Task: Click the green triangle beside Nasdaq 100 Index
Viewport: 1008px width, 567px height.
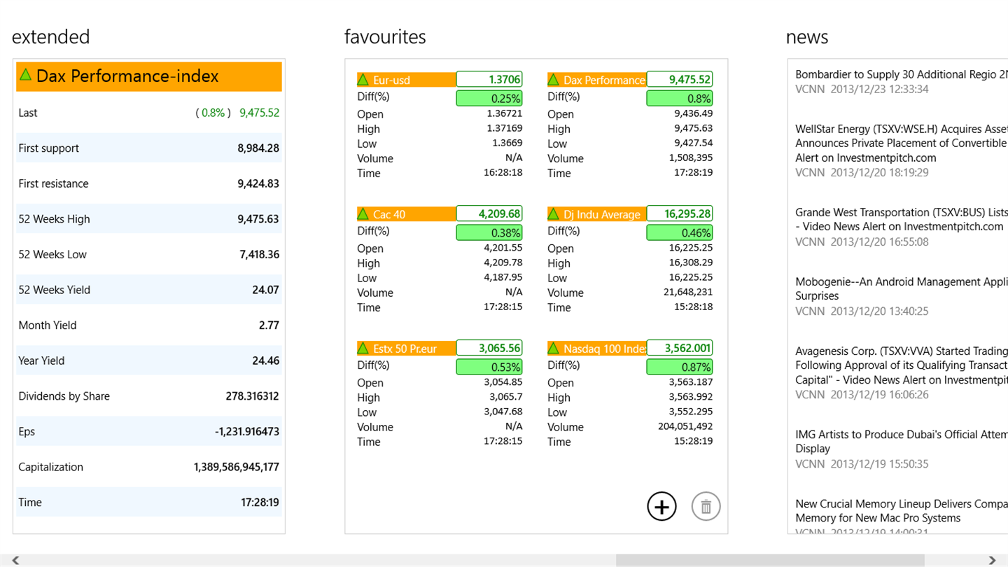Action: [x=553, y=348]
